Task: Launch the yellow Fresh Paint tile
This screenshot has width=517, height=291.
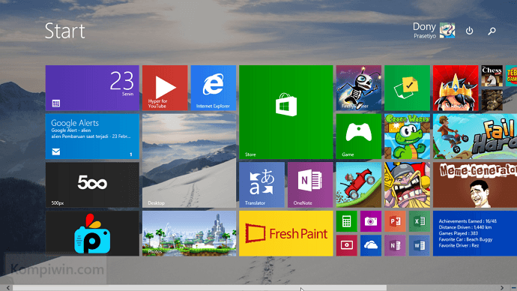Action: pos(286,233)
